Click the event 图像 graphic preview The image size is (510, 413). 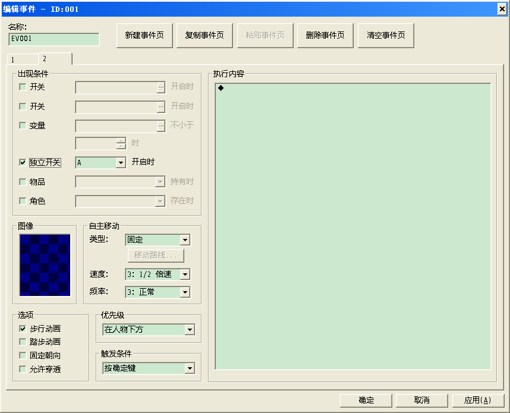(x=45, y=265)
